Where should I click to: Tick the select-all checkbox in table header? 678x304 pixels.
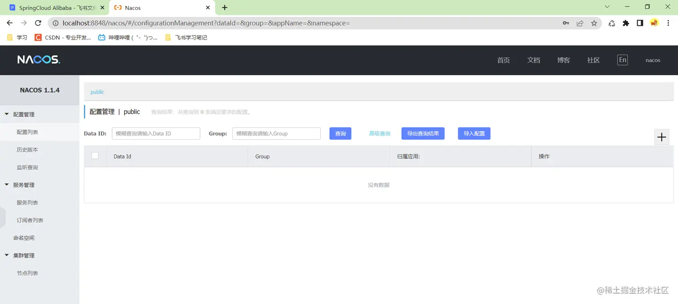pos(95,156)
